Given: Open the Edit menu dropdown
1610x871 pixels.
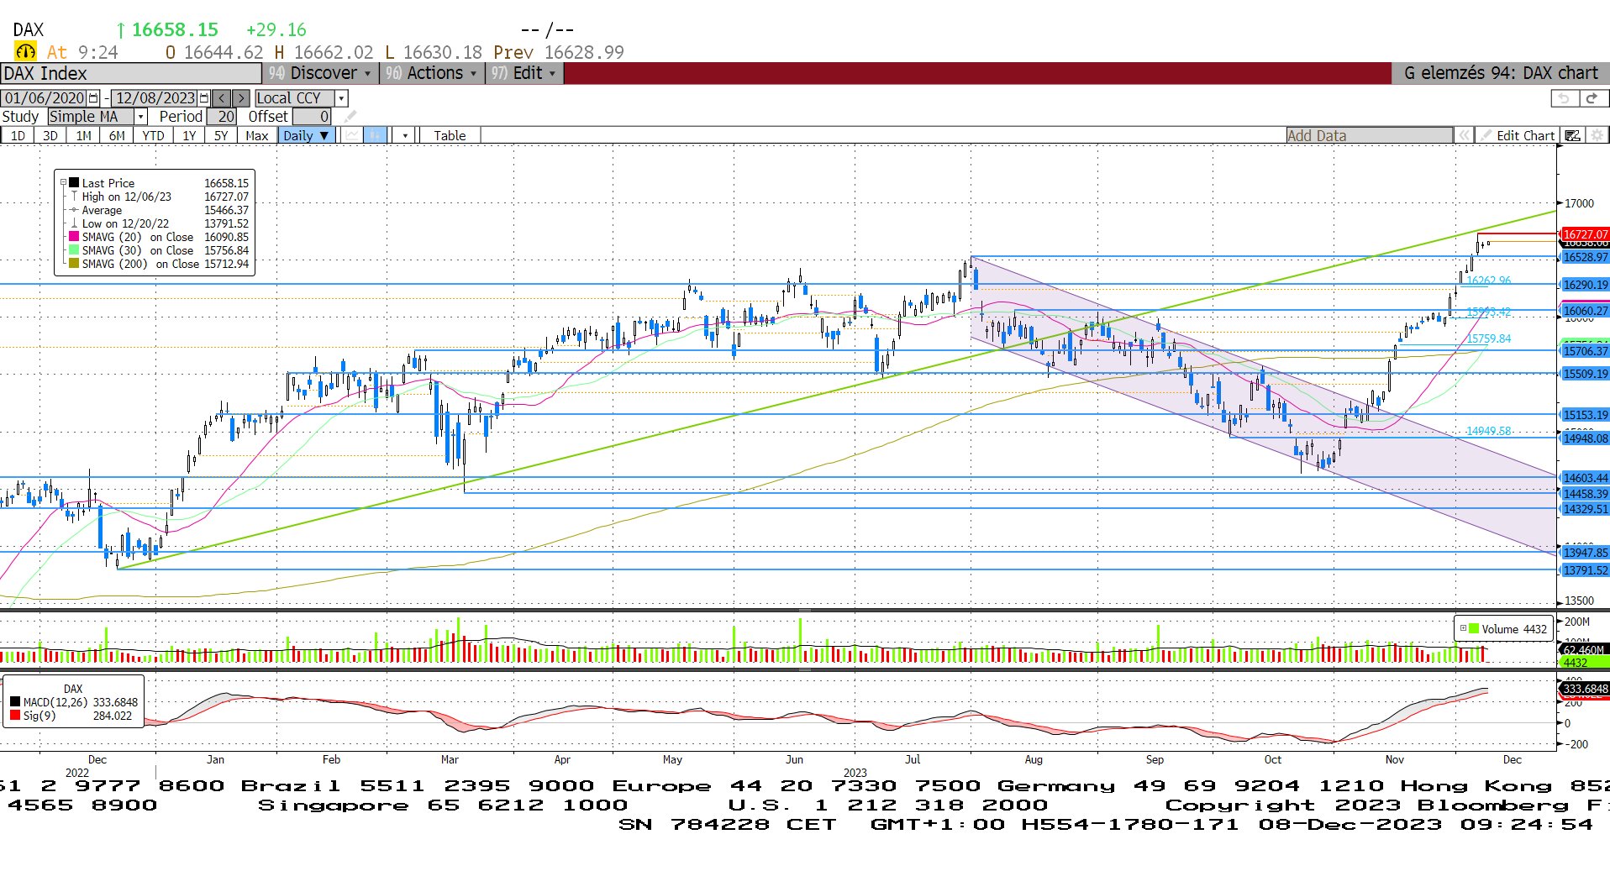Looking at the screenshot, I should coord(524,73).
